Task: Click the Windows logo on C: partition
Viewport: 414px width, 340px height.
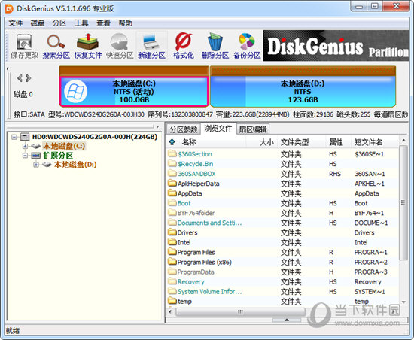Action: [75, 92]
